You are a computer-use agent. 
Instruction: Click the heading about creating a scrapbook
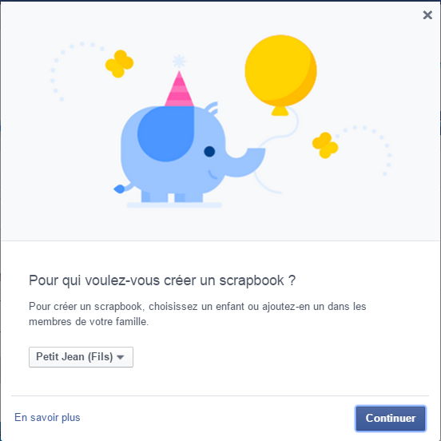162,280
